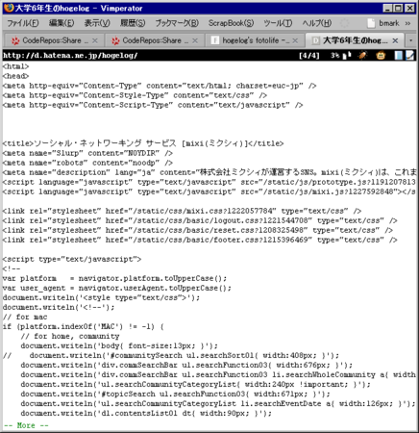Click the D favicon on 大学6年生のhog tab

(x=315, y=40)
